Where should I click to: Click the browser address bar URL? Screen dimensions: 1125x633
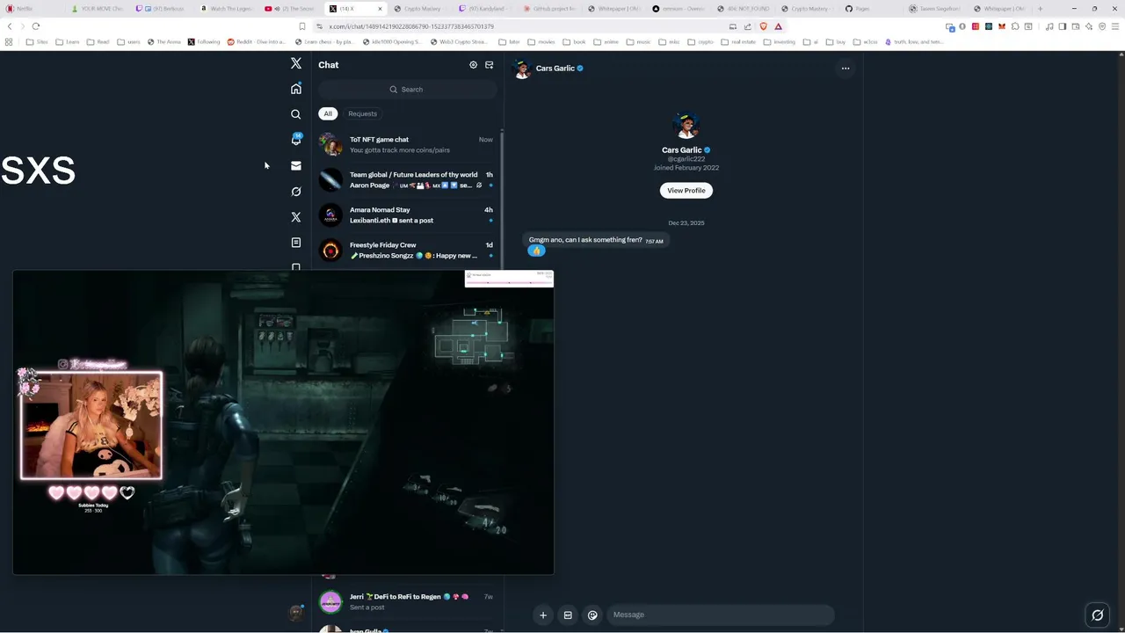[x=411, y=26]
